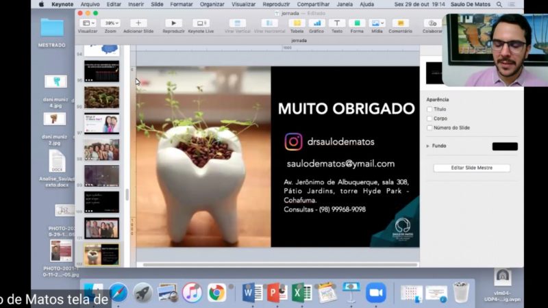Open the Ajuda menu
The width and height of the screenshot is (548, 308).
coord(366,4)
